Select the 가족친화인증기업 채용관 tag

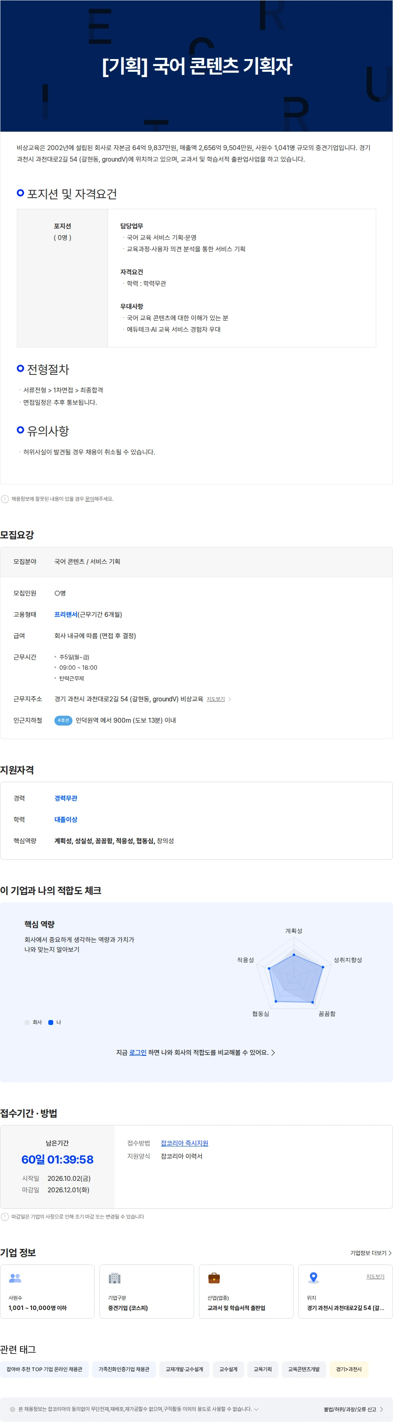tap(124, 1369)
